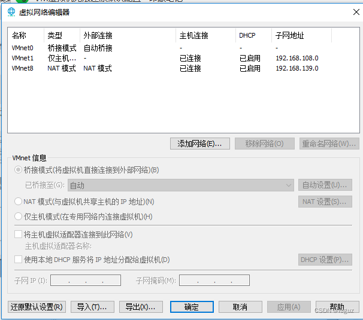363x320 pixels.
Task: Click the 子网地址 column header
Action: [302, 35]
